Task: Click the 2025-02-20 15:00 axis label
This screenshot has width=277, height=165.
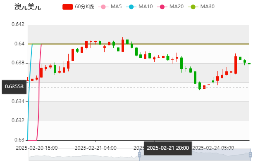Action: tap(37, 148)
